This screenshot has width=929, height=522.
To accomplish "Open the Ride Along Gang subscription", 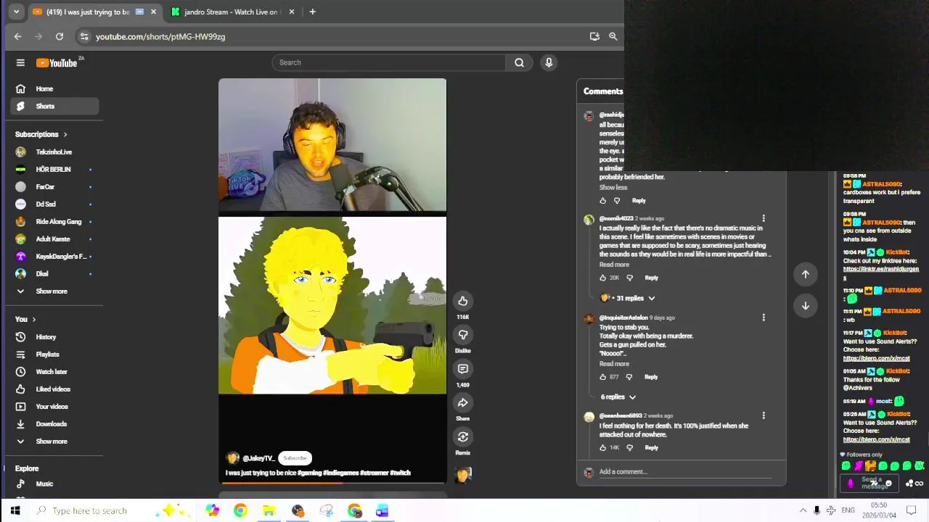I will point(54,222).
